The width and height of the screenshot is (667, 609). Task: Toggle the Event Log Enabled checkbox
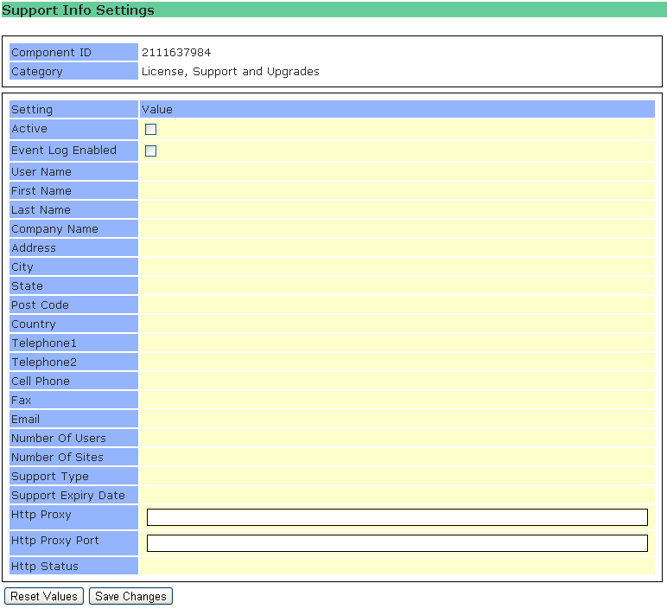pyautogui.click(x=151, y=151)
